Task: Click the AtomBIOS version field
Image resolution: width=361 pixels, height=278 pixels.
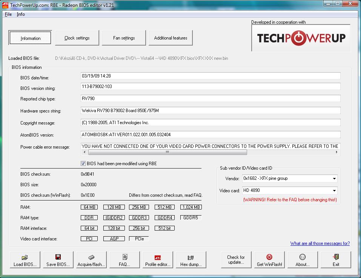Action: click(x=210, y=135)
